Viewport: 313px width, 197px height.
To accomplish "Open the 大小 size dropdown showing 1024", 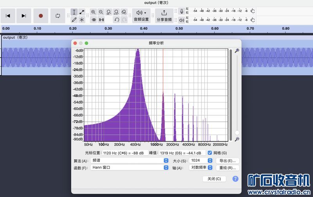I will click(201, 160).
